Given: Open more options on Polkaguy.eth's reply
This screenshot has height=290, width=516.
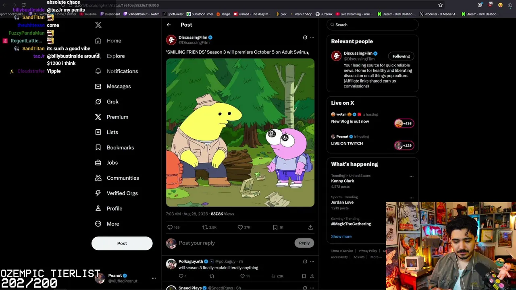Looking at the screenshot, I should [312, 261].
